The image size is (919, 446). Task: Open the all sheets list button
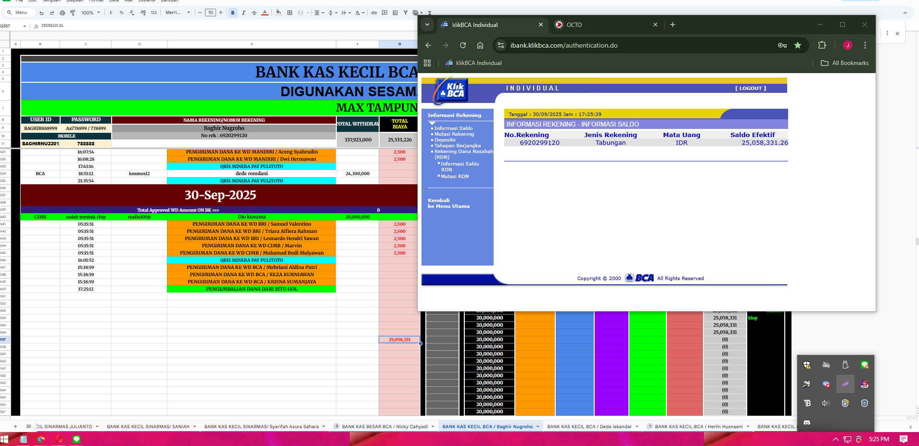(29, 426)
